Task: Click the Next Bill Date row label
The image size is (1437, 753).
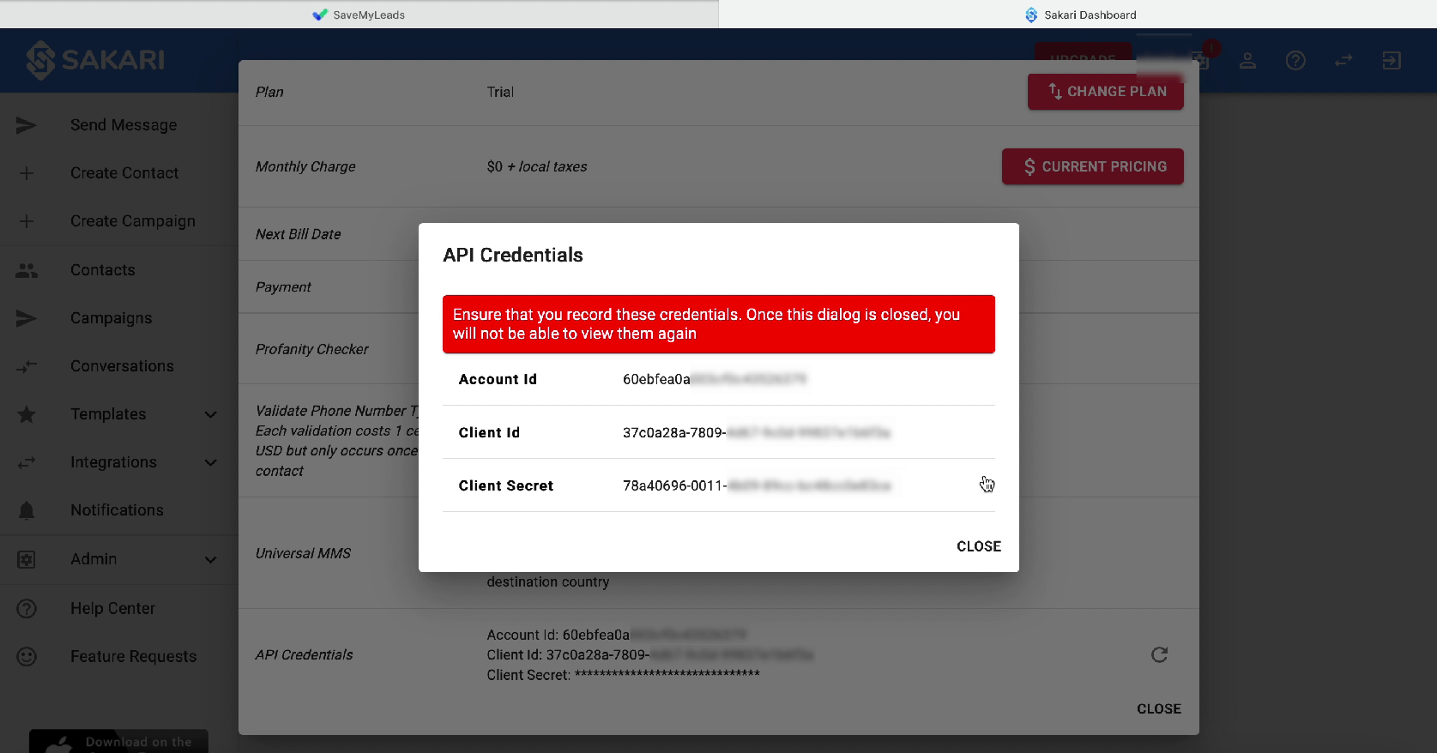Action: point(298,234)
